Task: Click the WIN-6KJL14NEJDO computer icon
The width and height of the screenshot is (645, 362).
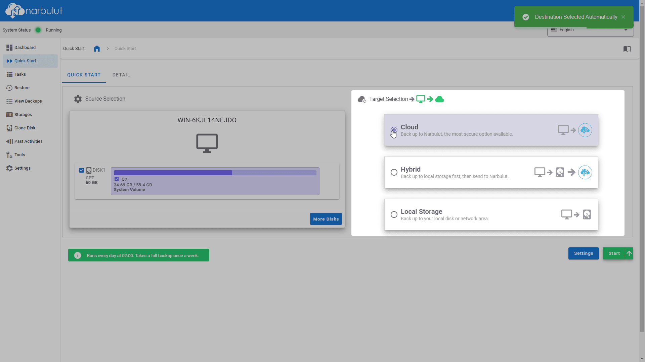Action: point(207,143)
